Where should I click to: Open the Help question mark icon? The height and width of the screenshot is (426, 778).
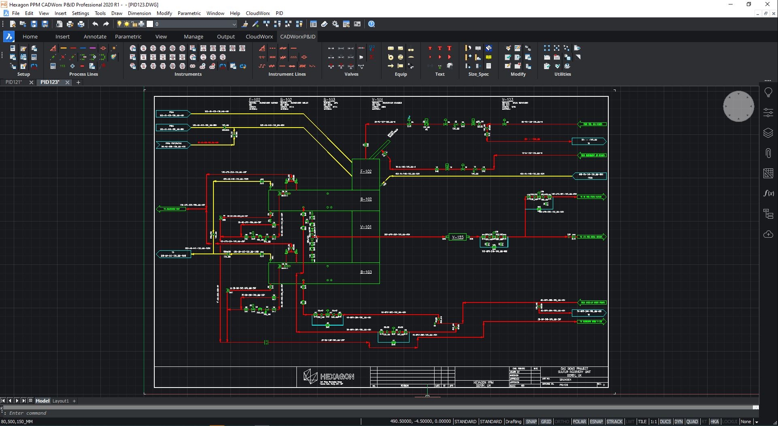[371, 24]
